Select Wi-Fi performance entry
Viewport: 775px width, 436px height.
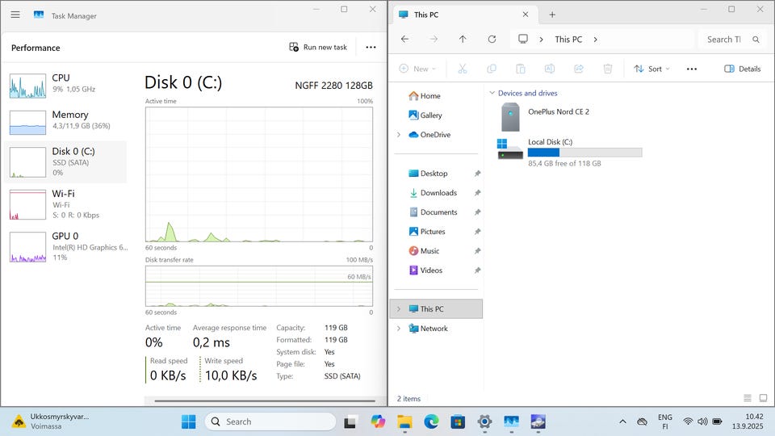coord(65,204)
